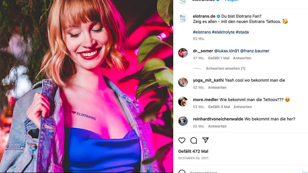Open yoga_mit_kathi's avatar
308x173 pixels.
point(183,82)
